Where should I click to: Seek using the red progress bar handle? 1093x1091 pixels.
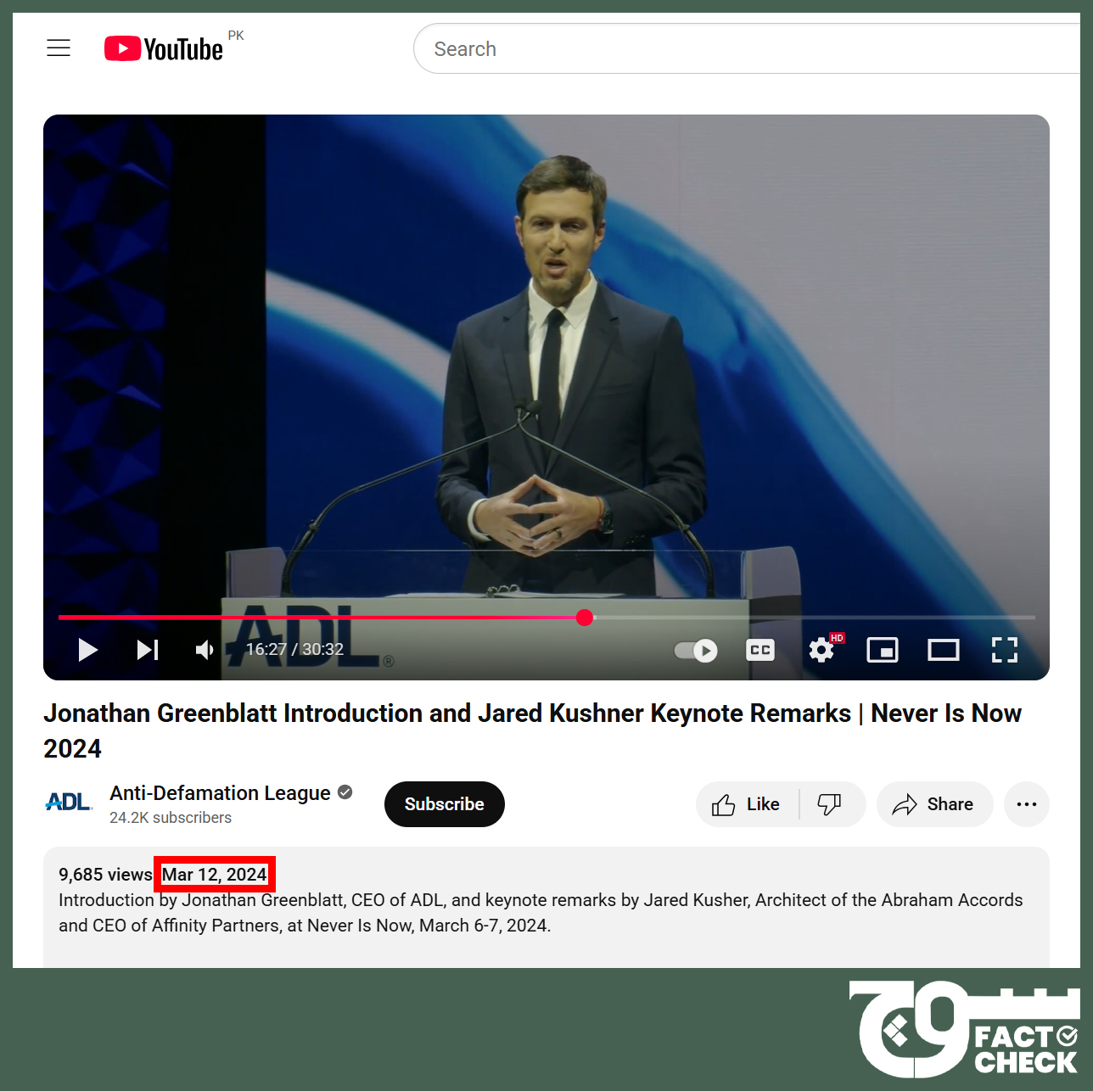point(585,618)
